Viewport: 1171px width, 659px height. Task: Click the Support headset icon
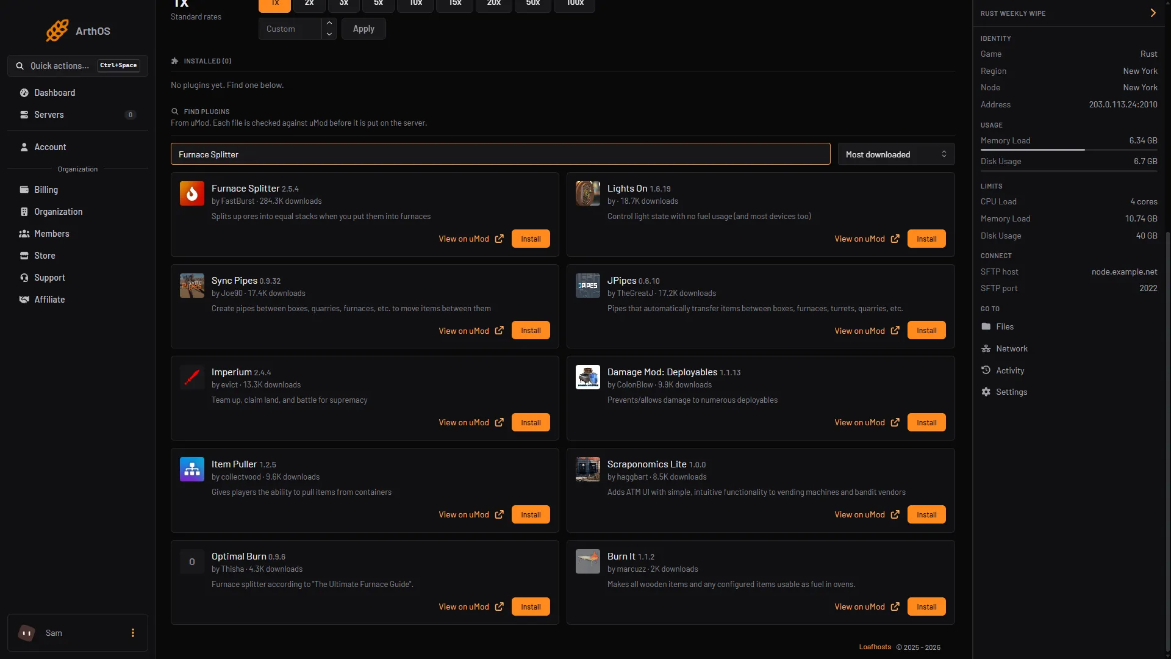click(x=24, y=278)
